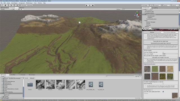Click Calculate max height in terrain
The image size is (180, 101).
161,58
